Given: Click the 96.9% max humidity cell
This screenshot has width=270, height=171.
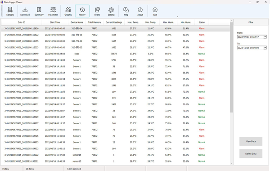Looking at the screenshot, I should pos(168,79).
